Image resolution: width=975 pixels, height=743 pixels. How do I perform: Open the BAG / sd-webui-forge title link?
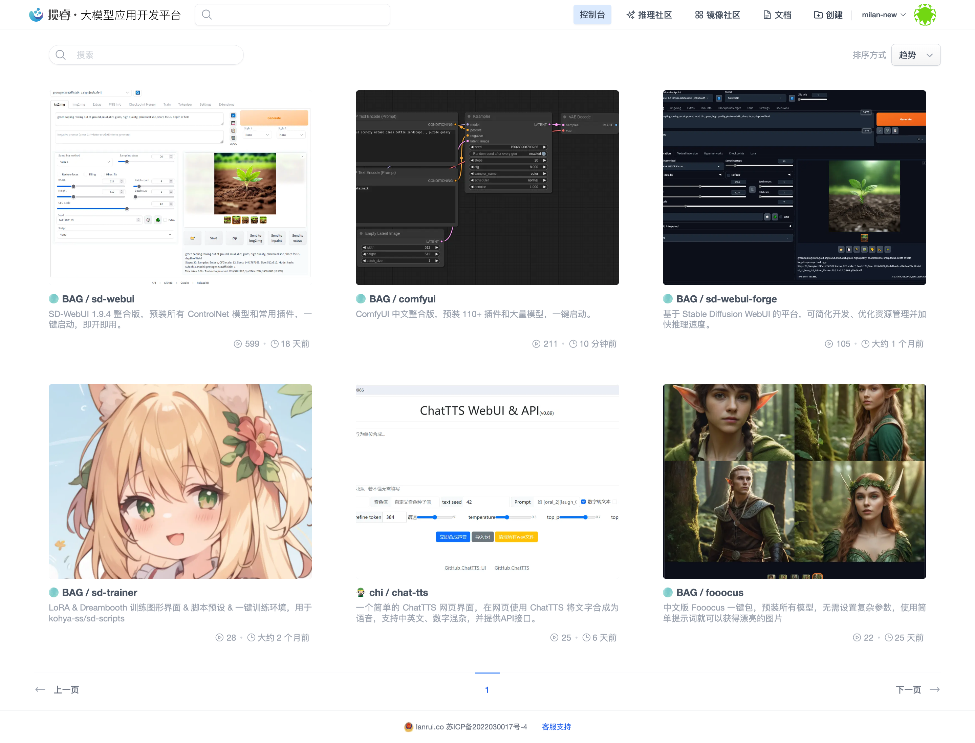[727, 299]
